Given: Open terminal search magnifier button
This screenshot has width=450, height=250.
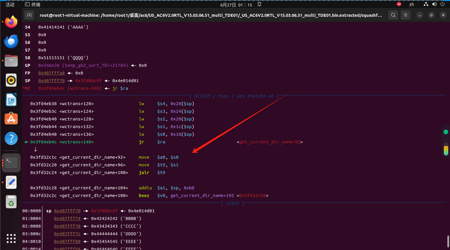Looking at the screenshot, I should click(393, 15).
